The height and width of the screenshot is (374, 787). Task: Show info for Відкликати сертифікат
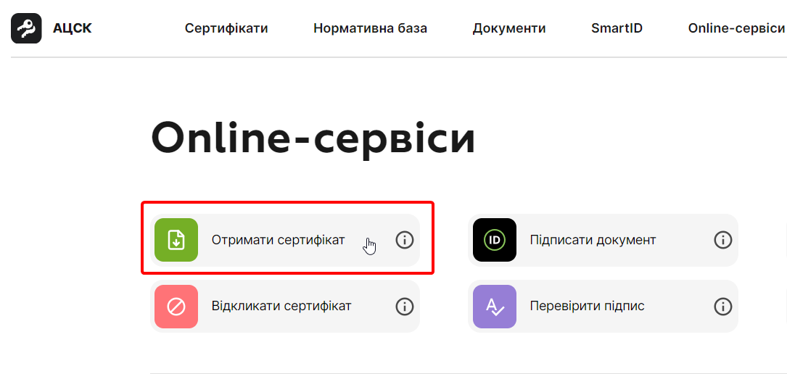pyautogui.click(x=405, y=307)
